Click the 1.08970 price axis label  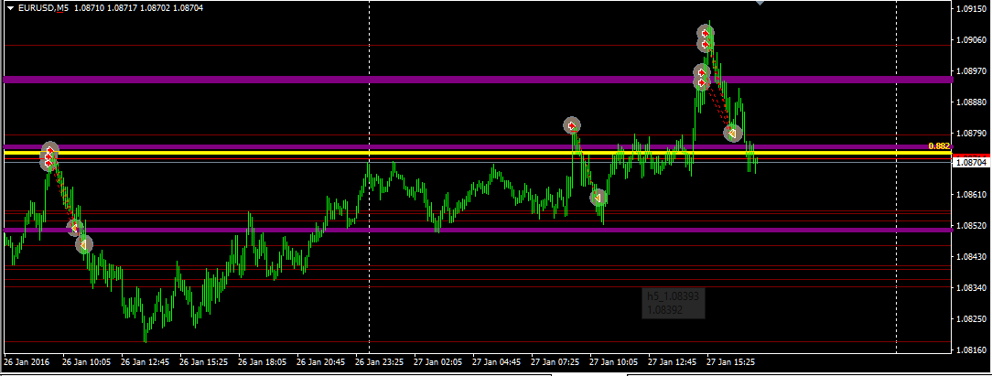tap(973, 71)
